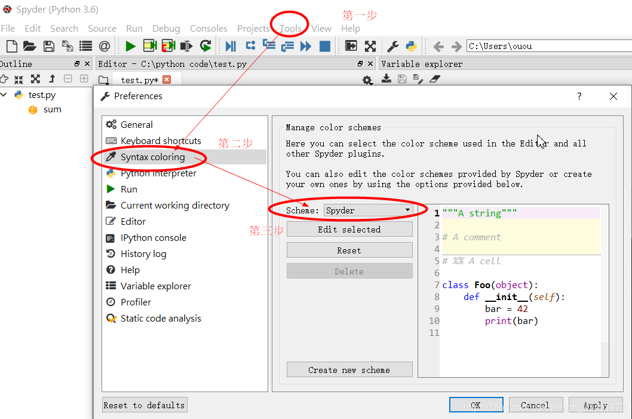Click the Variable explorer import data icon
Image resolution: width=632 pixels, height=419 pixels.
pyautogui.click(x=386, y=79)
